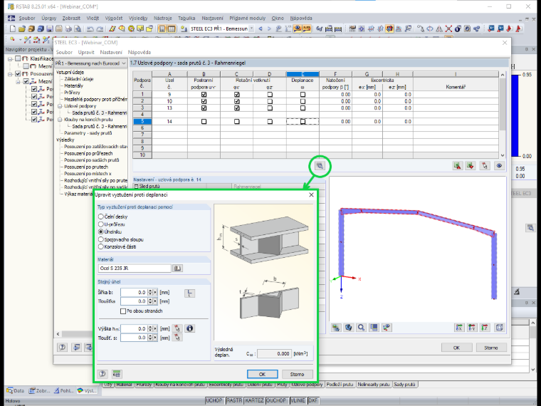Collapse Klouby na koncích prutu tree node
This screenshot has height=406, width=541.
click(x=60, y=120)
